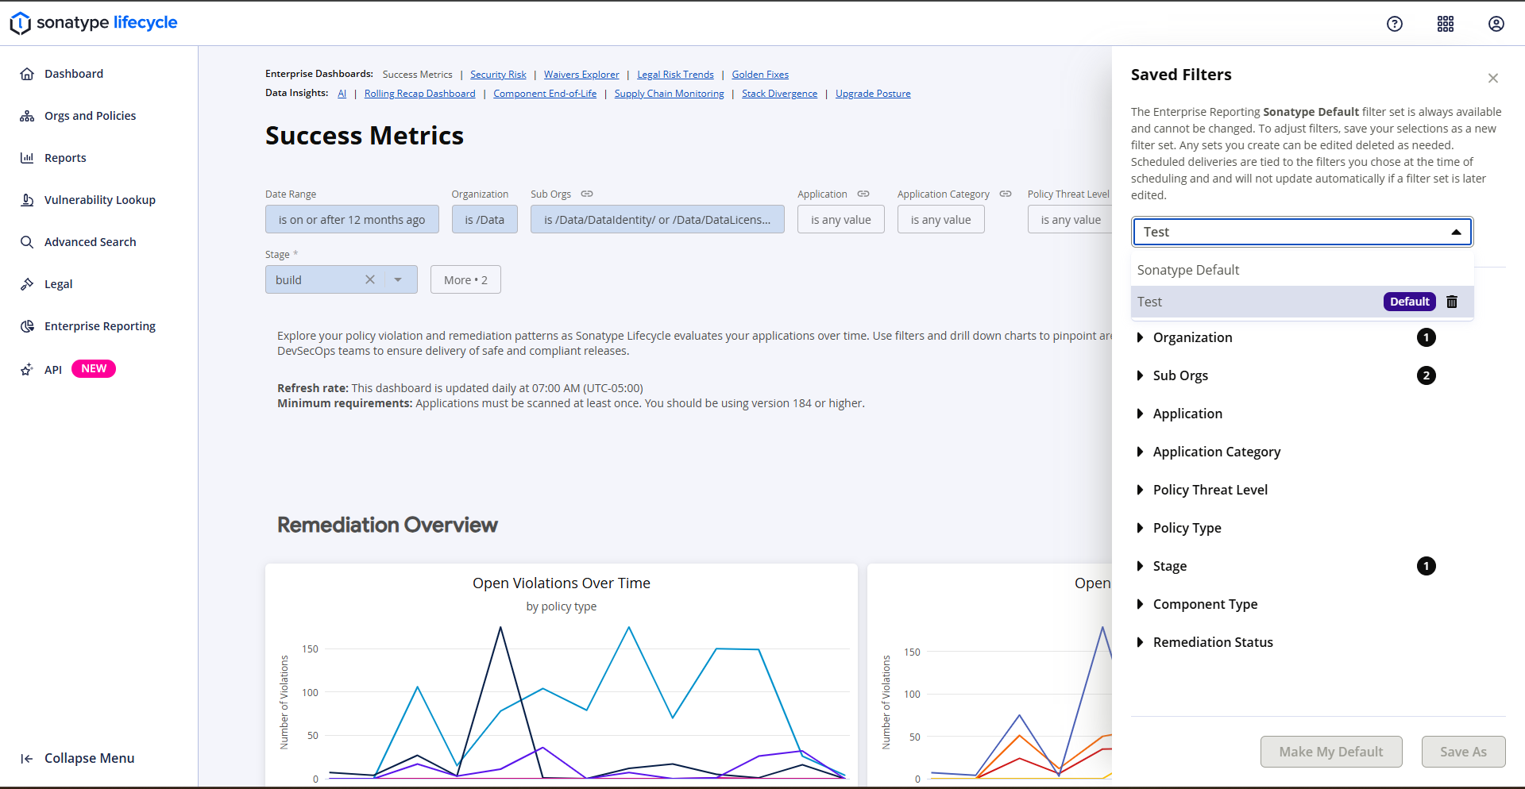Select the Test filter option
The height and width of the screenshot is (789, 1525).
(1303, 302)
